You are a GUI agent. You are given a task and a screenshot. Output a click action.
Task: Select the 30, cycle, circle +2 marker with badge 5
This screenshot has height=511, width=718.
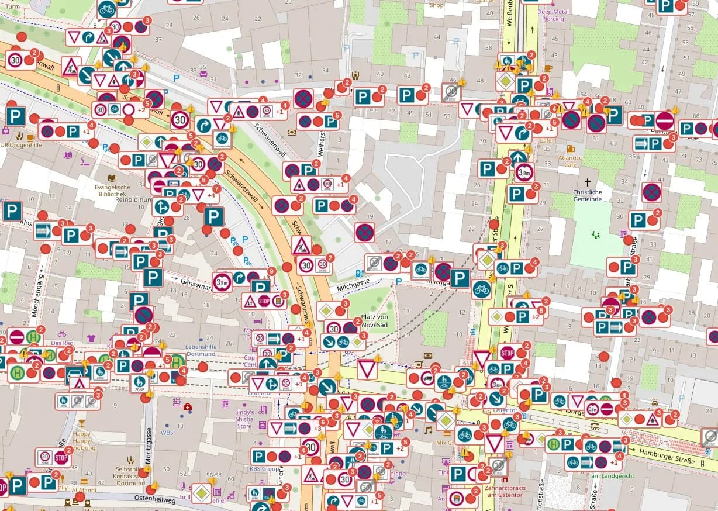120,109
